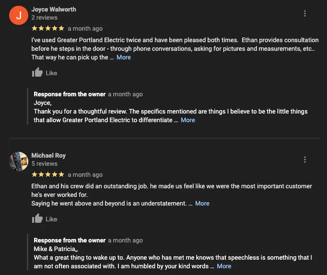Click Michael Roy's profile photo
Screen dimensions: 327x275
19,161
